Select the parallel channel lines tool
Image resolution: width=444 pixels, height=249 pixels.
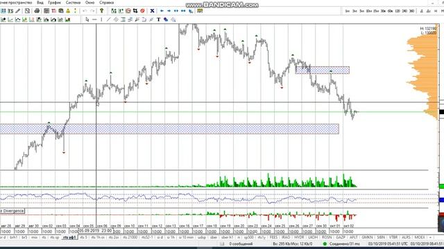(116, 19)
